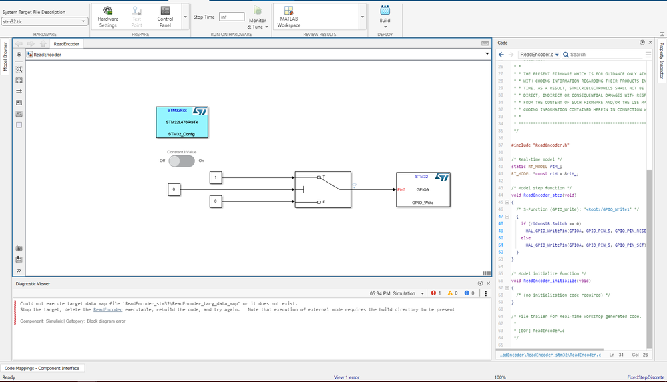Click View 1 error link
Viewport: 667px width, 382px height.
click(347, 377)
